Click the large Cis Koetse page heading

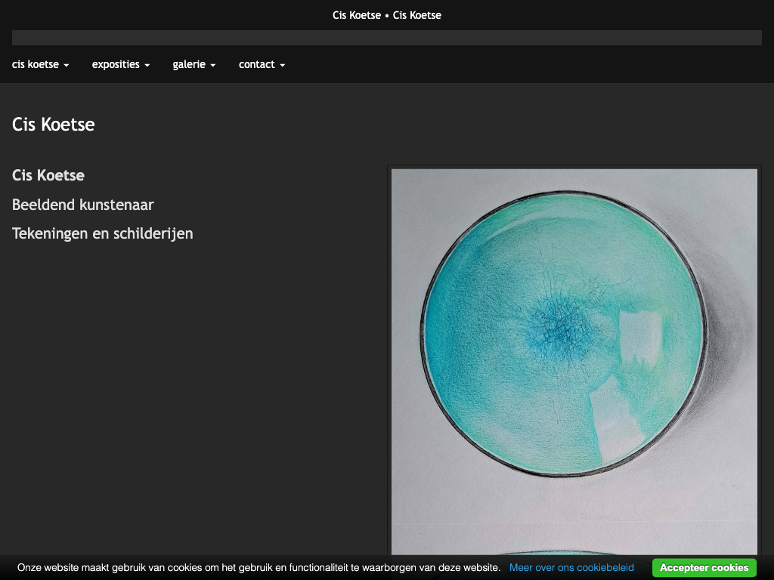click(x=54, y=125)
